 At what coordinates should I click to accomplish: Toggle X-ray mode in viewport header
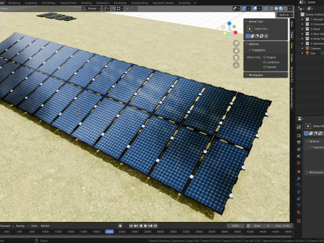click(x=266, y=9)
